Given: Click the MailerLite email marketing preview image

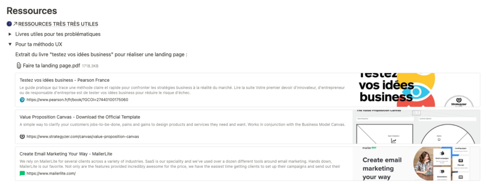Looking at the screenshot, I should coord(416,164).
